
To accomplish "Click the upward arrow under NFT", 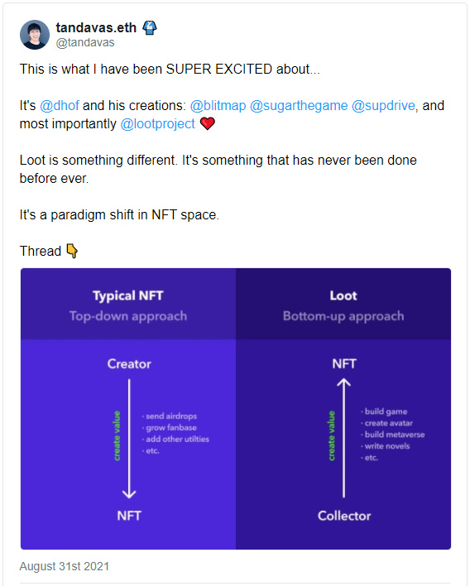I will tap(343, 438).
